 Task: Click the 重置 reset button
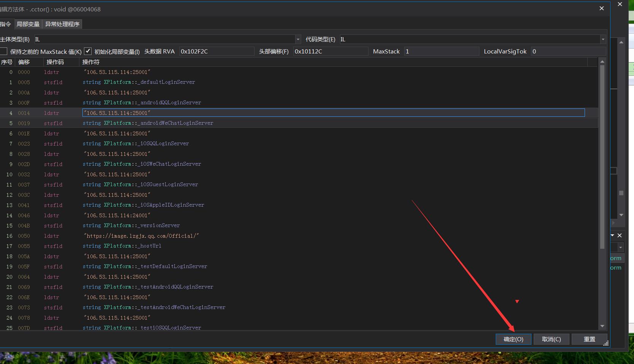coord(589,339)
